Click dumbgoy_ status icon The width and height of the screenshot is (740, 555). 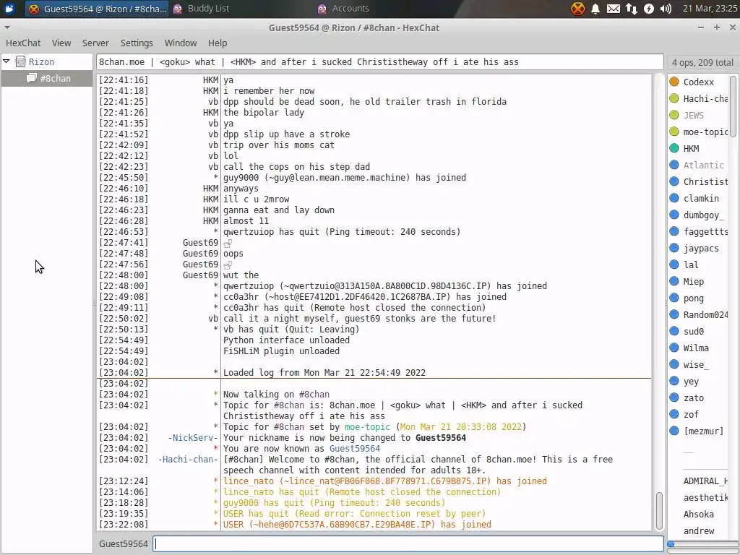point(674,215)
